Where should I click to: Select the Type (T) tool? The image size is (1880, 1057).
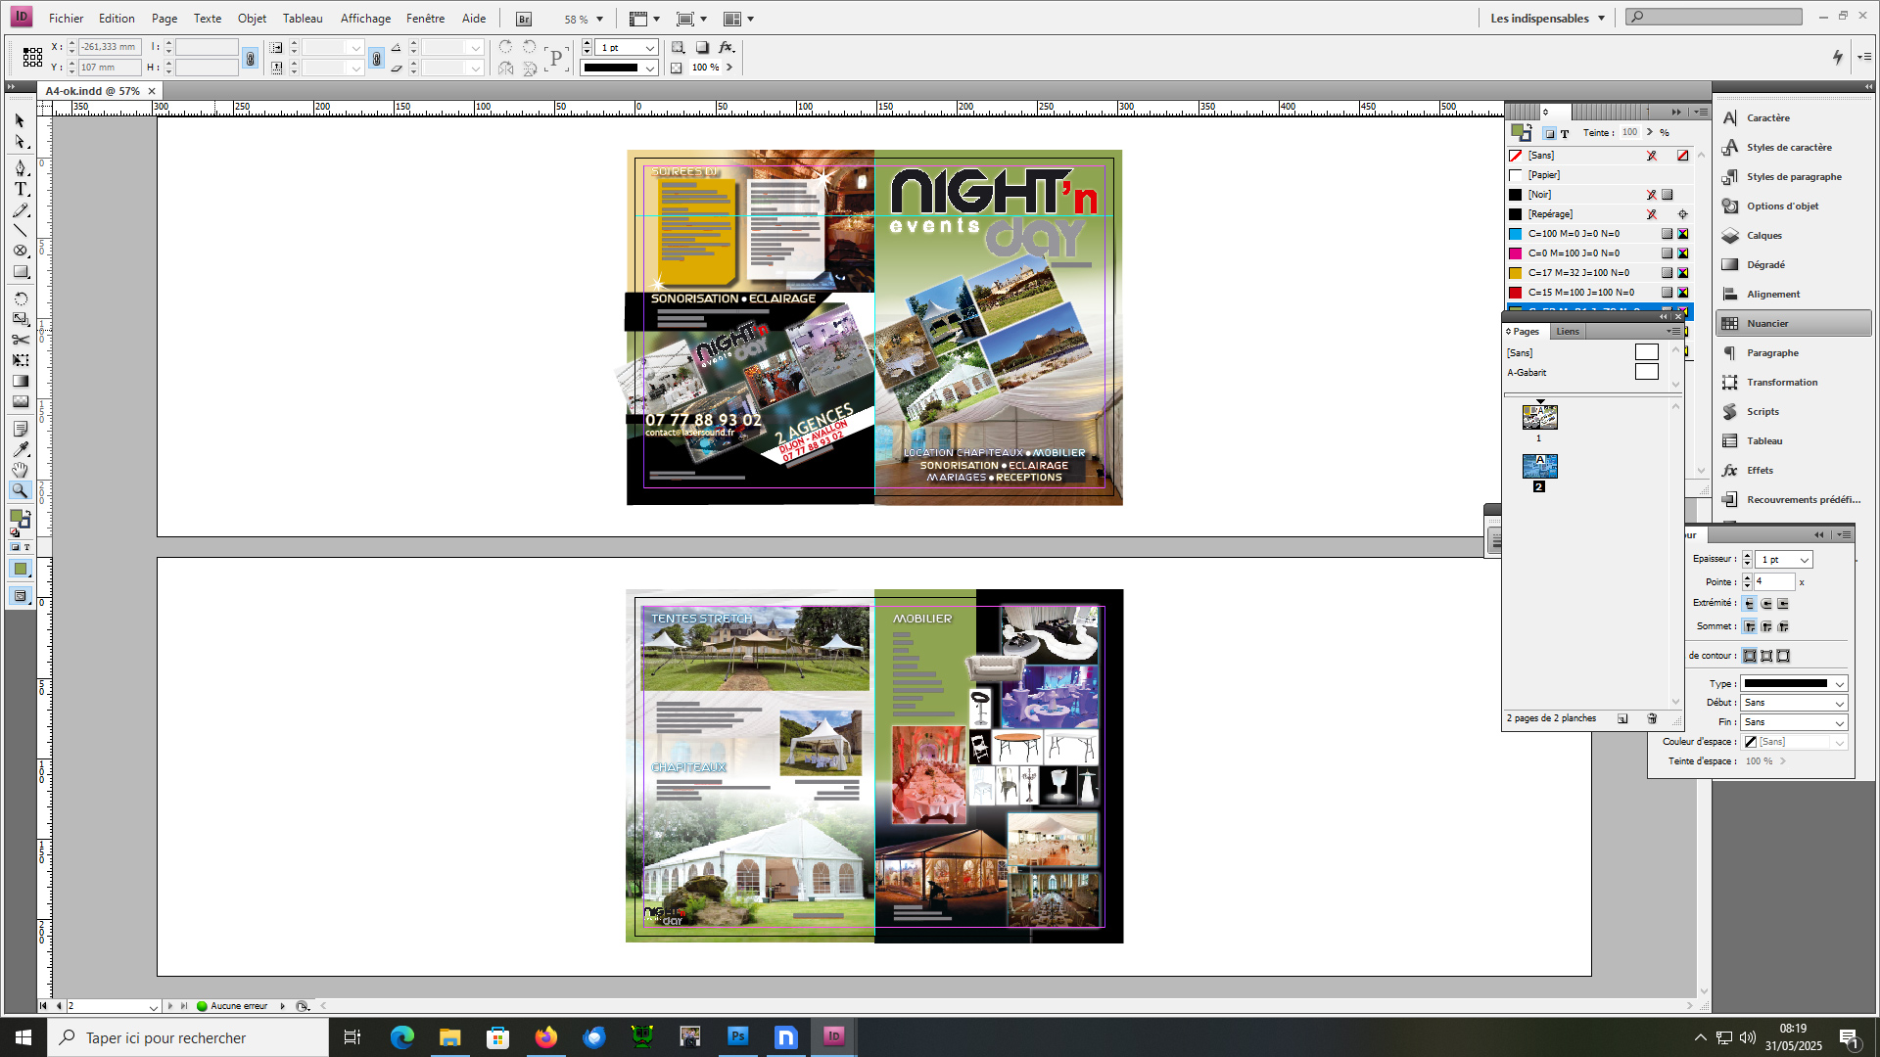20,189
